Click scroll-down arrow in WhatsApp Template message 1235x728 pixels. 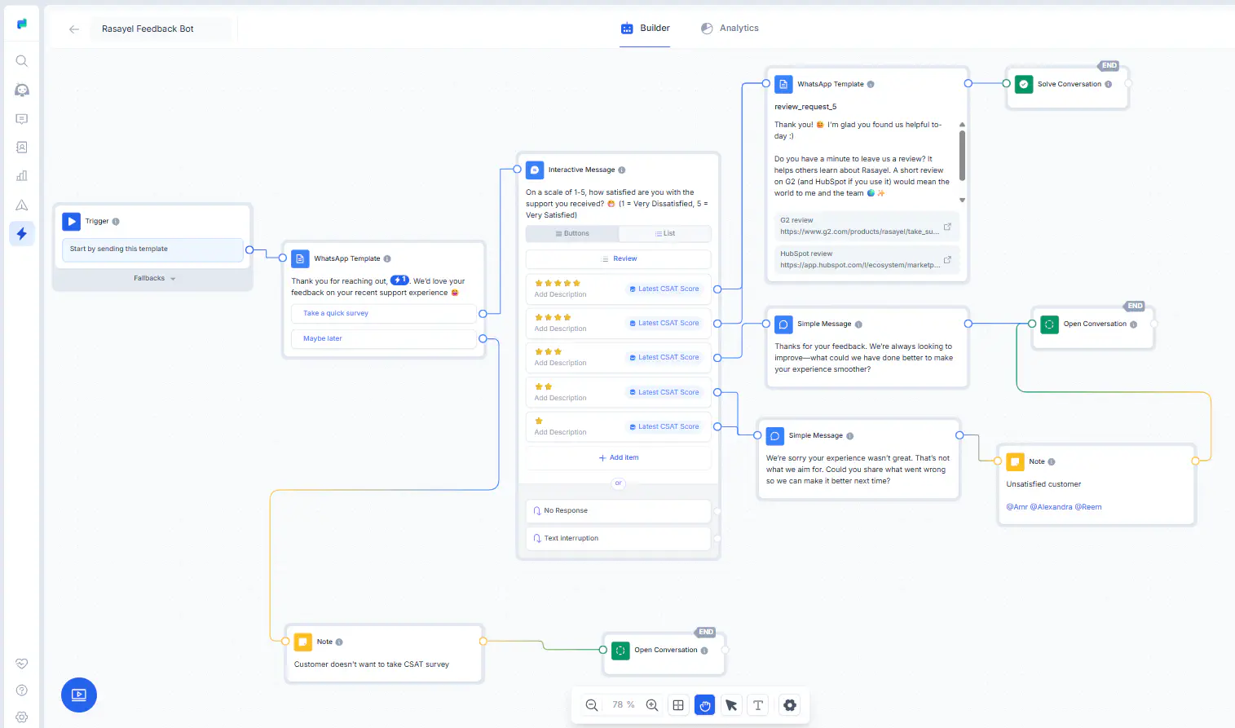tap(962, 200)
